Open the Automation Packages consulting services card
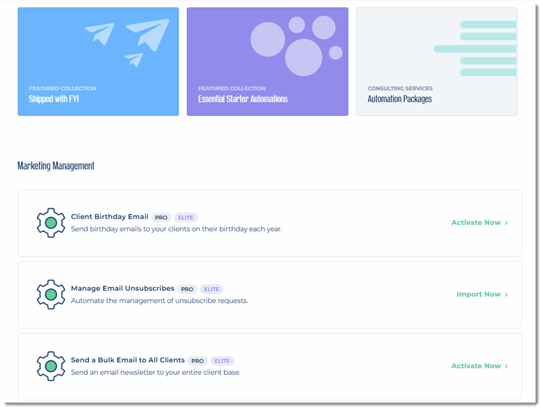The width and height of the screenshot is (543, 410). pos(437,61)
